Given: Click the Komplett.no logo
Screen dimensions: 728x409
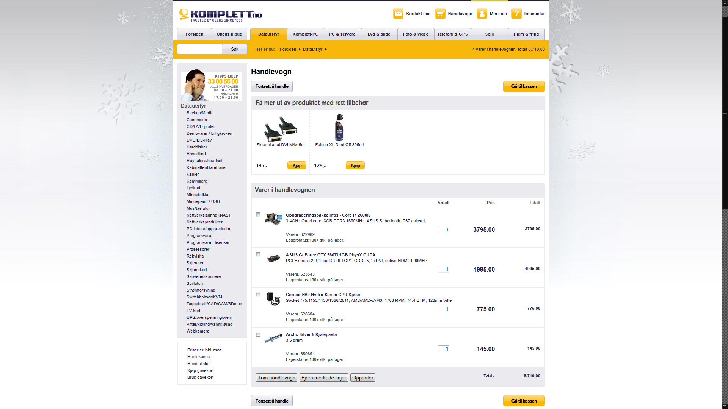Looking at the screenshot, I should pyautogui.click(x=220, y=15).
